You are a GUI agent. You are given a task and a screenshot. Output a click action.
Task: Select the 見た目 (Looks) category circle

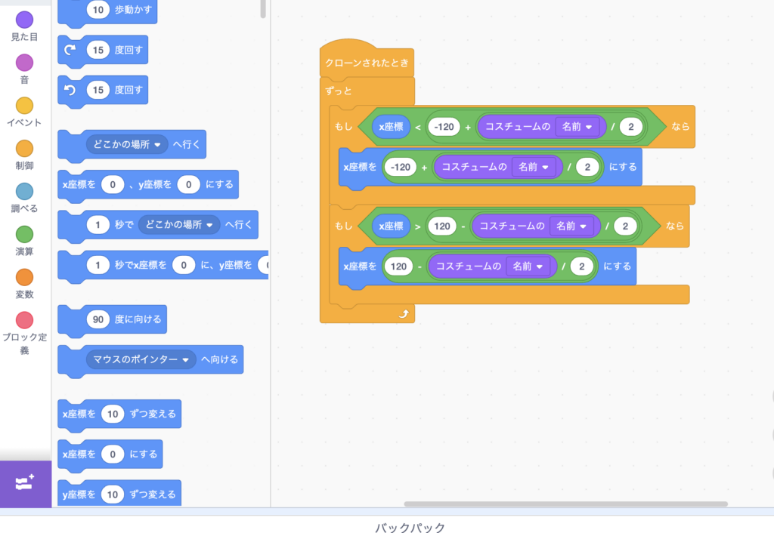24,20
